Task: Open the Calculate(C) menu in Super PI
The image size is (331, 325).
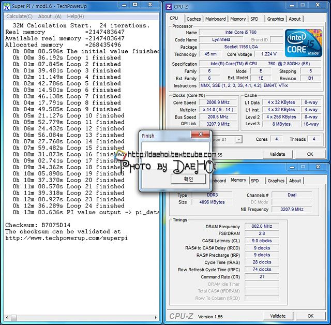Action: [x=19, y=17]
